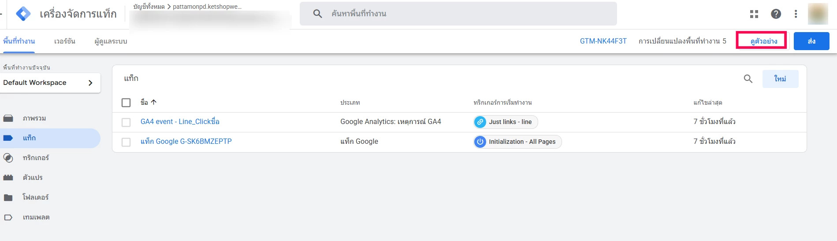
Task: Open the GTM-NK44F3T container ID link
Action: pyautogui.click(x=603, y=41)
